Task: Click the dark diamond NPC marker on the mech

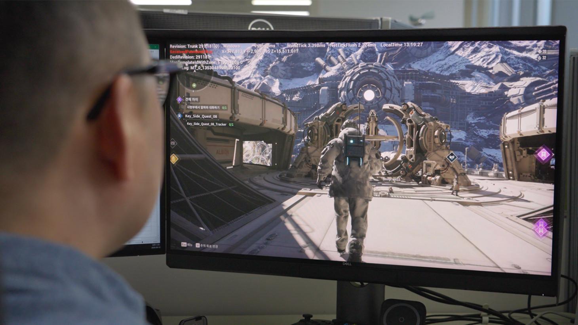Action: [x=452, y=157]
